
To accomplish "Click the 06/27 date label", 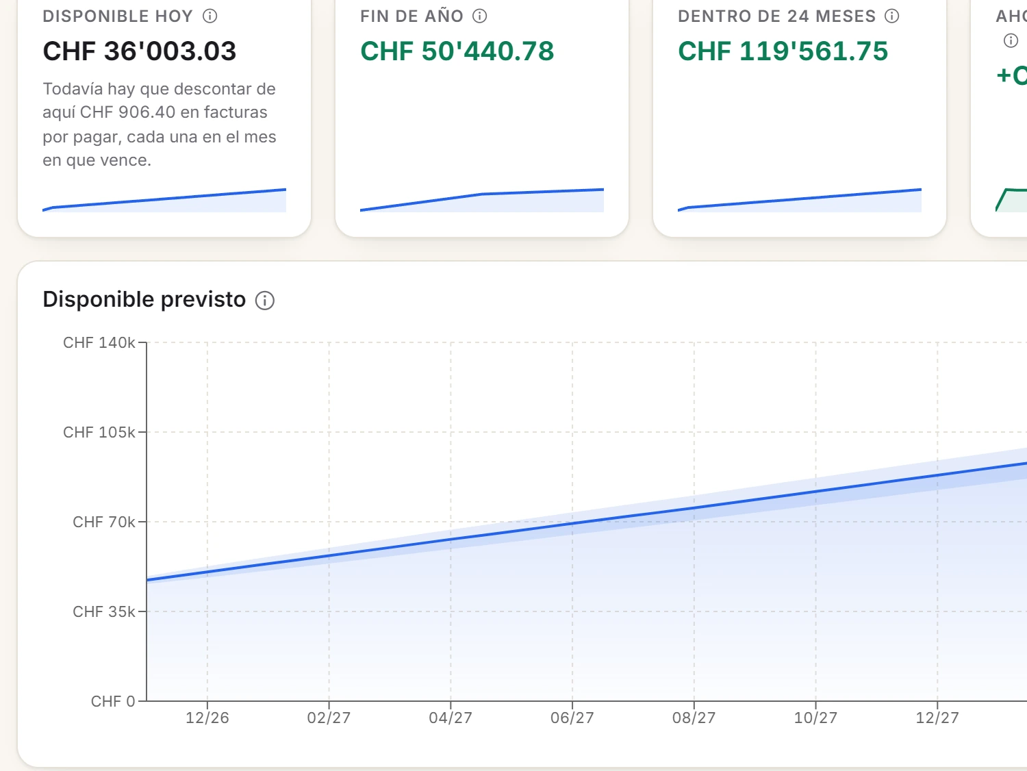I will point(572,718).
